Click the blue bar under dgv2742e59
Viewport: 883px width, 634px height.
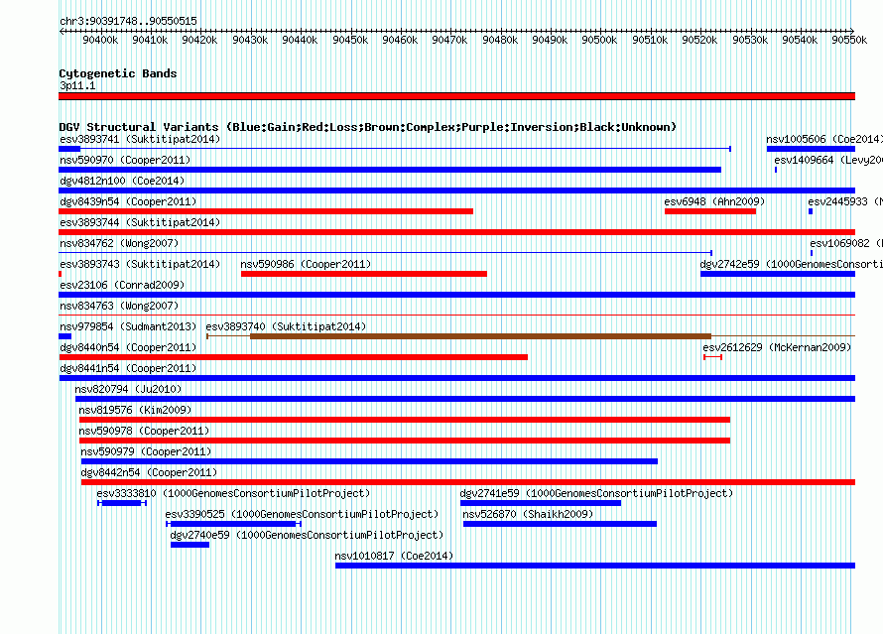778,274
